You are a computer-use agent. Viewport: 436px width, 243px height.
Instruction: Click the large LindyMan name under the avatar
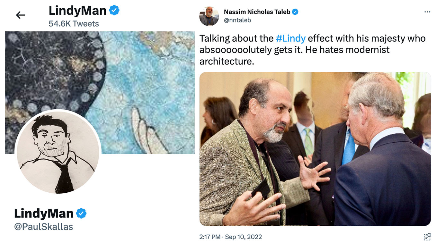[x=44, y=213]
